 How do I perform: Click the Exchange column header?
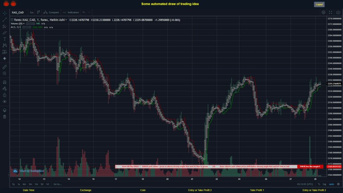85,190
